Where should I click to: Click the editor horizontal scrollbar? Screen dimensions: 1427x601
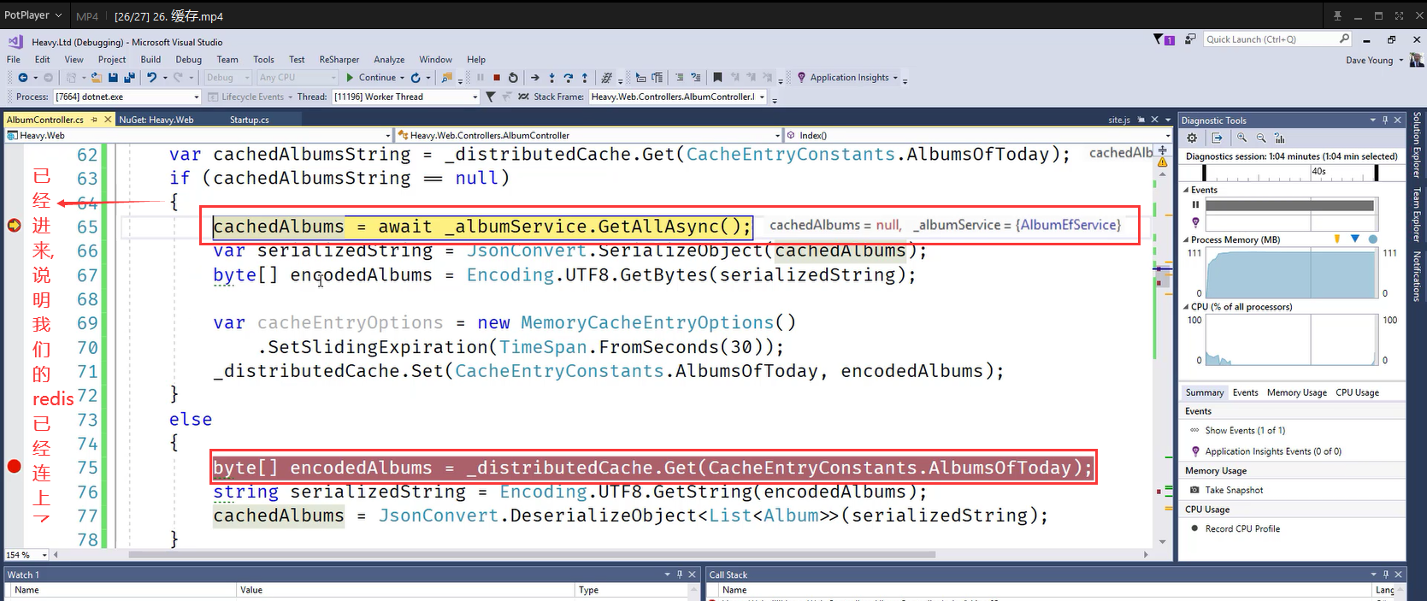click(x=532, y=554)
